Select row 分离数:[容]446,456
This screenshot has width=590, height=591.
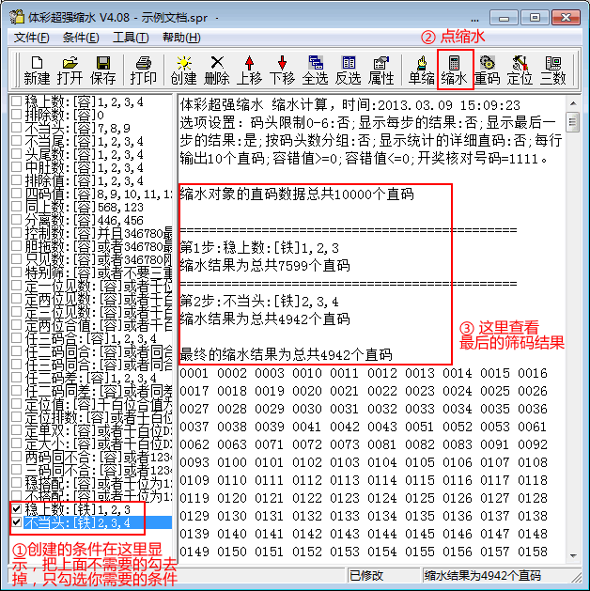(84, 220)
